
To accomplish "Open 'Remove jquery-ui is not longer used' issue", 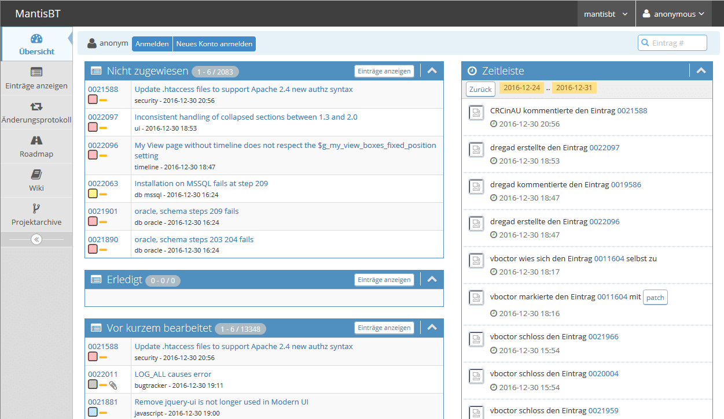I will click(222, 402).
